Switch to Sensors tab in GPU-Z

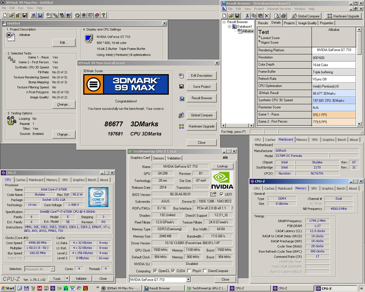(x=159, y=158)
